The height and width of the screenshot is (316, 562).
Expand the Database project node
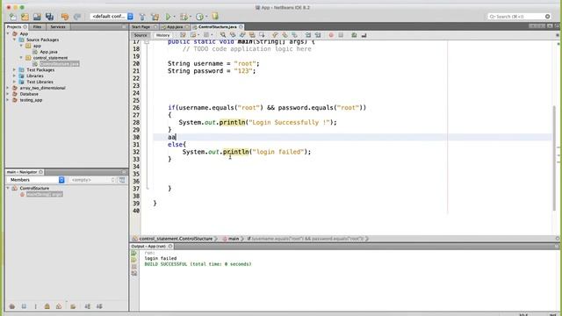point(8,94)
